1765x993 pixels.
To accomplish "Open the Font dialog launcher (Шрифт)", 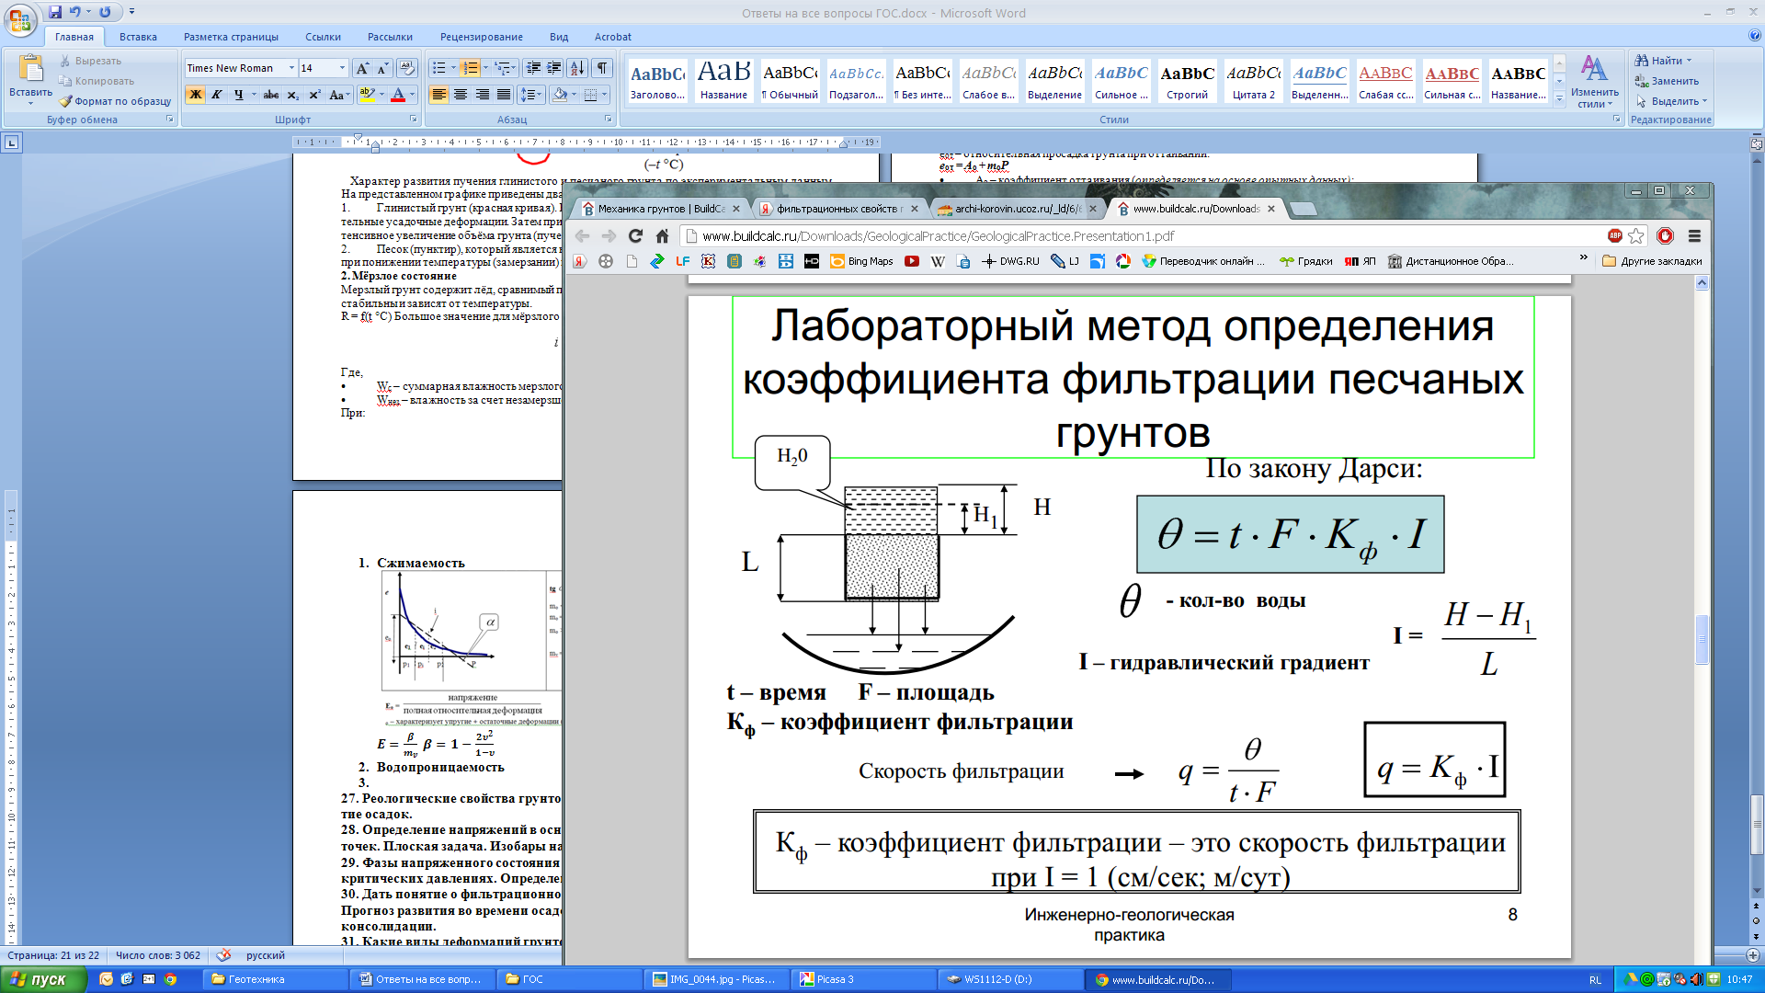I will pos(413,120).
